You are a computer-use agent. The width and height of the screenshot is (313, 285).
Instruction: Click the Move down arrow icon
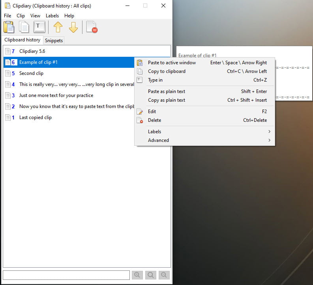point(73,27)
